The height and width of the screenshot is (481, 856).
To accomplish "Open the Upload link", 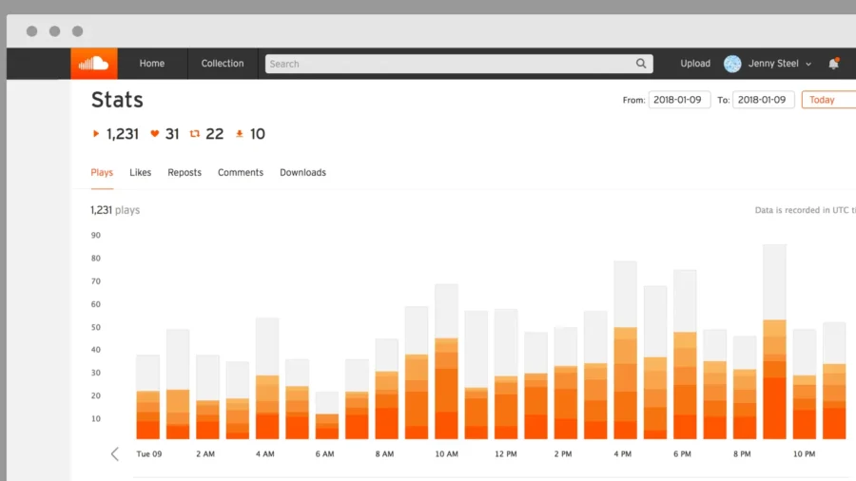I will click(x=695, y=64).
